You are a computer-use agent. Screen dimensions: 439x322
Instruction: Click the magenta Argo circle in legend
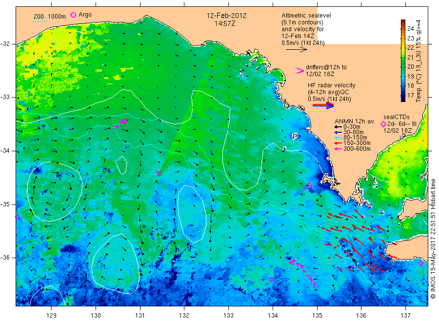[x=73, y=15]
